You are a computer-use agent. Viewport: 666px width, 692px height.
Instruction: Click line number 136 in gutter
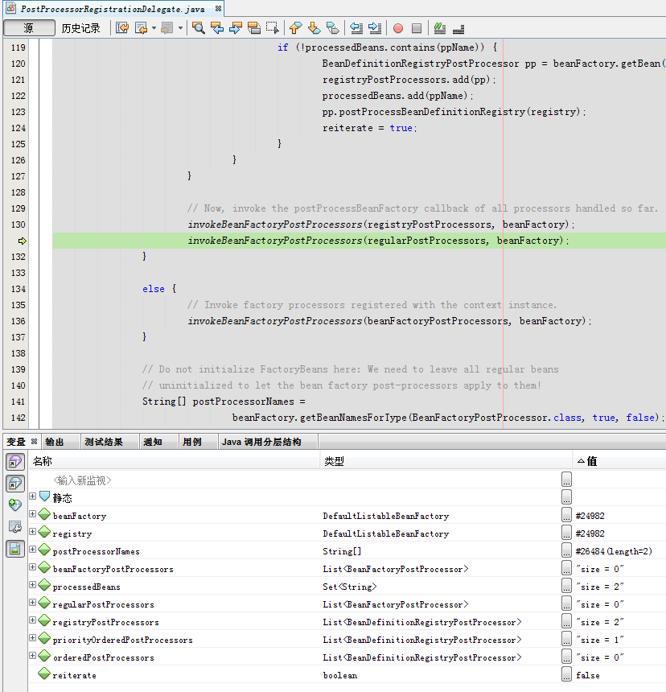[18, 321]
